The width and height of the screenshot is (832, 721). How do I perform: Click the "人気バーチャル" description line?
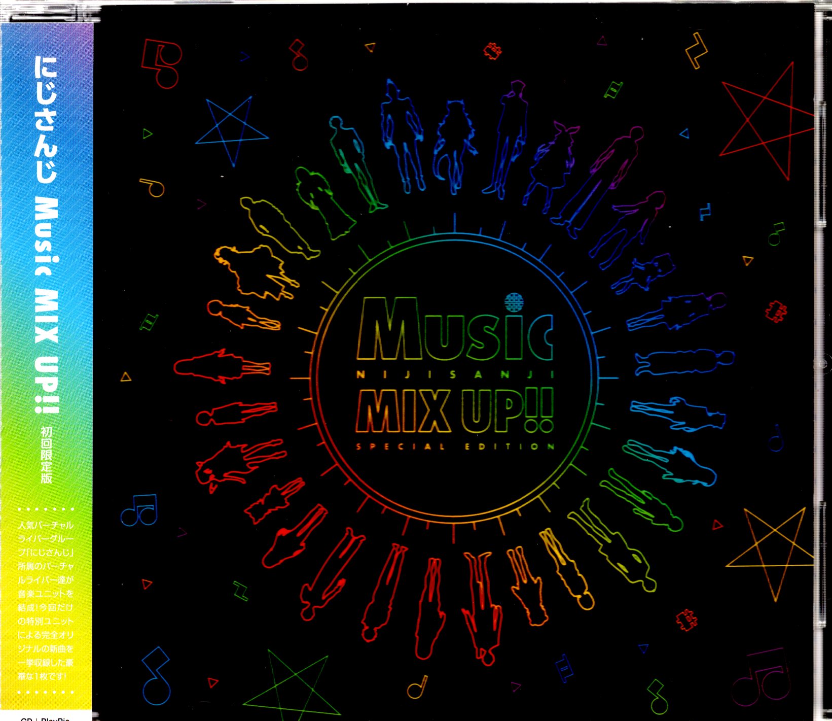46,525
